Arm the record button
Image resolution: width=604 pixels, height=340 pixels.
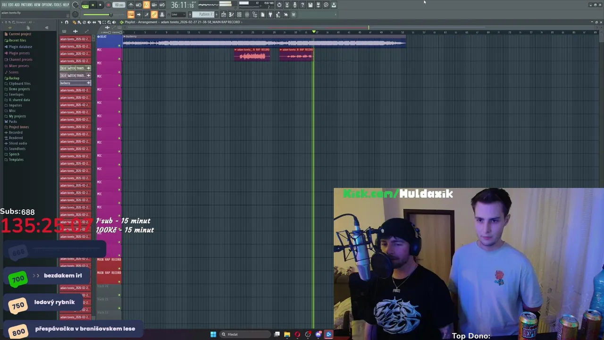pos(108,5)
